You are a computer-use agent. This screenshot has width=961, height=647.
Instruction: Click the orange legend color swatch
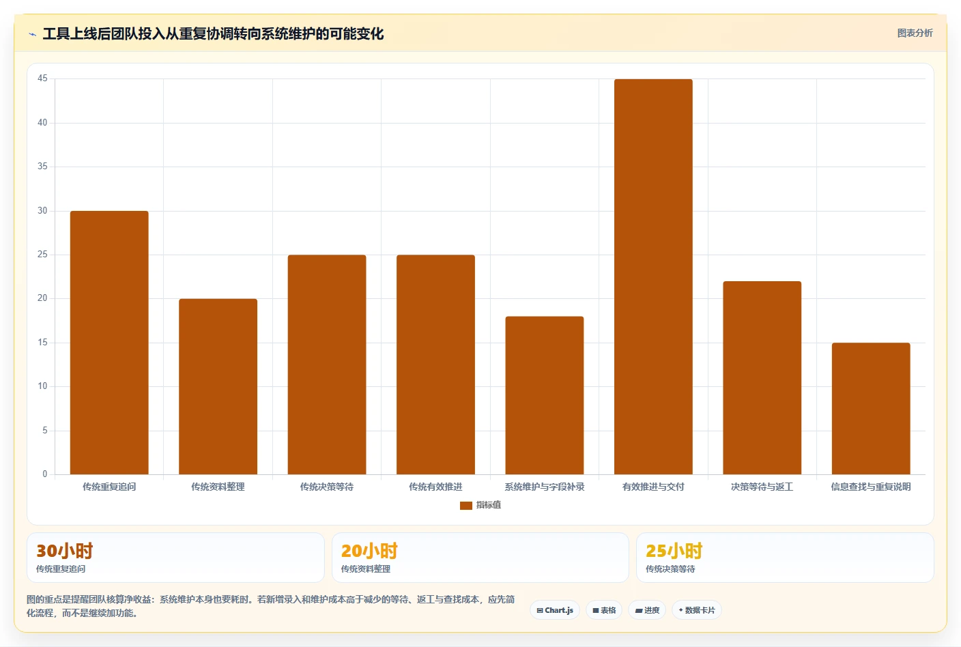click(466, 506)
